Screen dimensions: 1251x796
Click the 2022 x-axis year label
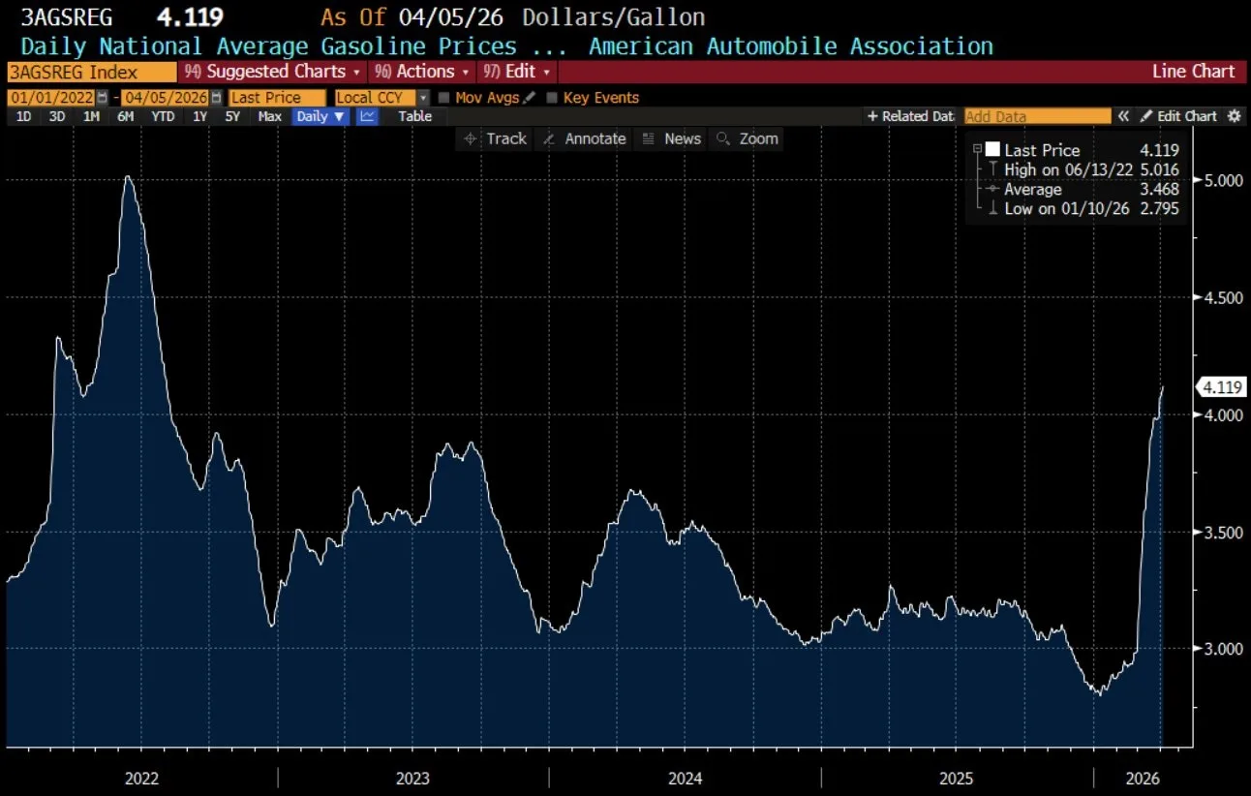pos(142,779)
